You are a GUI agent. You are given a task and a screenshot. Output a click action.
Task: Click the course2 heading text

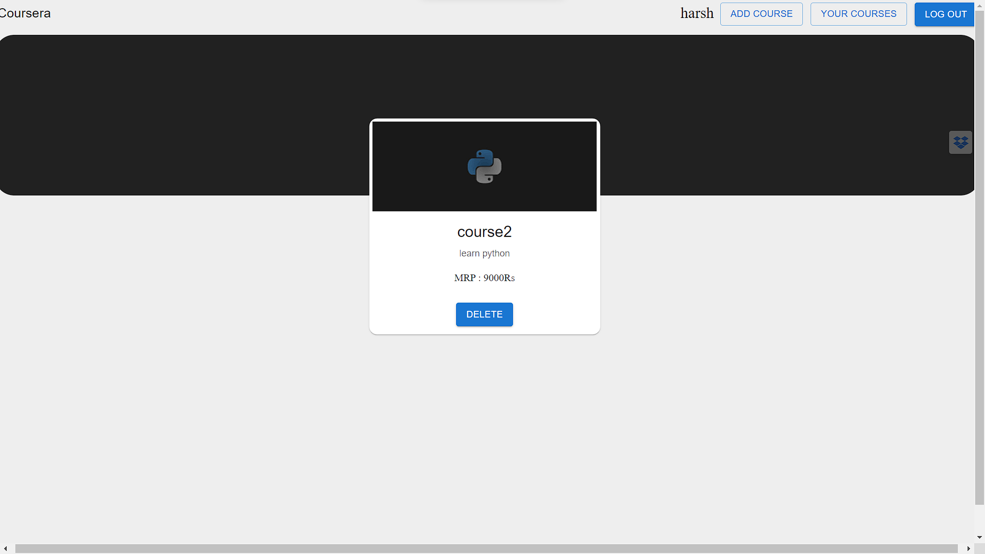[x=484, y=231]
